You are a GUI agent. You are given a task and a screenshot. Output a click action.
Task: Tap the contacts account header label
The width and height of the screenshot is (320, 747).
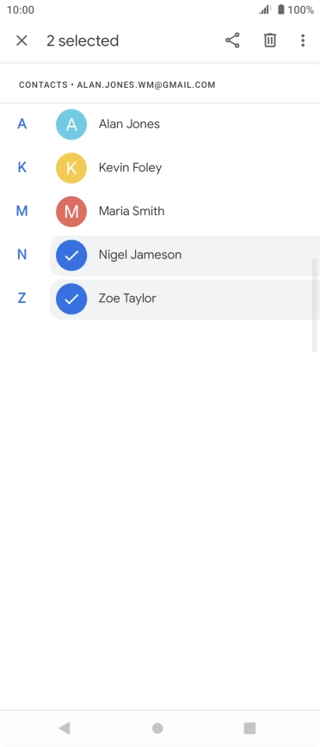coord(117,85)
